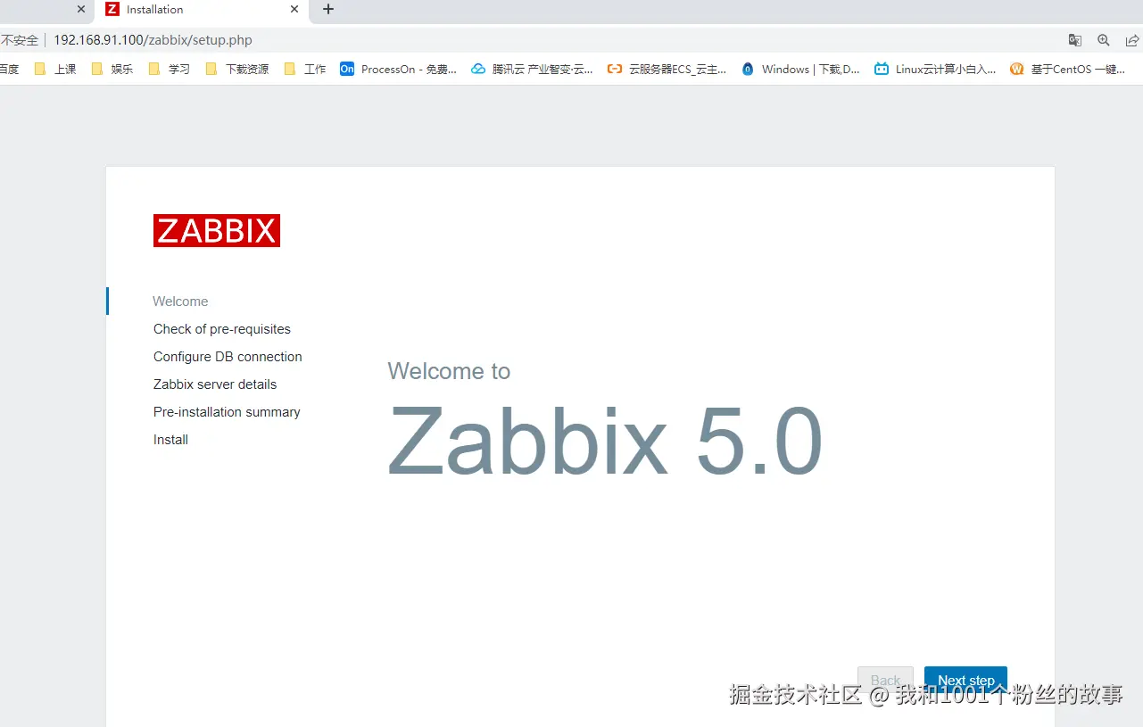Open the 基于CentOS bookmark
Screen dimensions: 1143x727
click(1068, 69)
